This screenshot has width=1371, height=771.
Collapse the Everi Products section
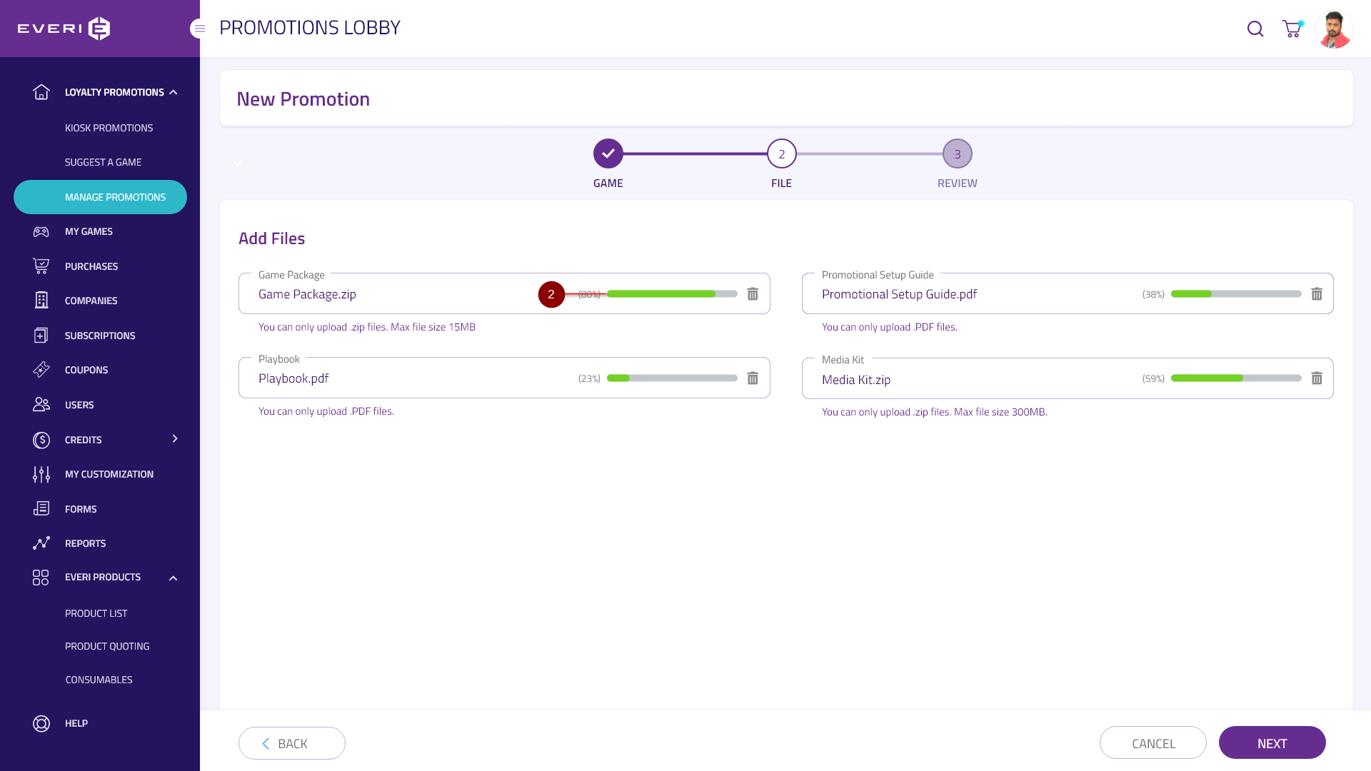173,578
